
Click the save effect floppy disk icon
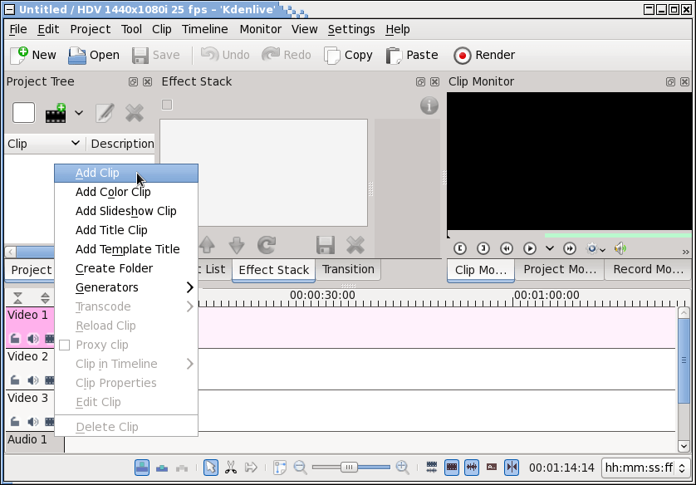pos(326,245)
